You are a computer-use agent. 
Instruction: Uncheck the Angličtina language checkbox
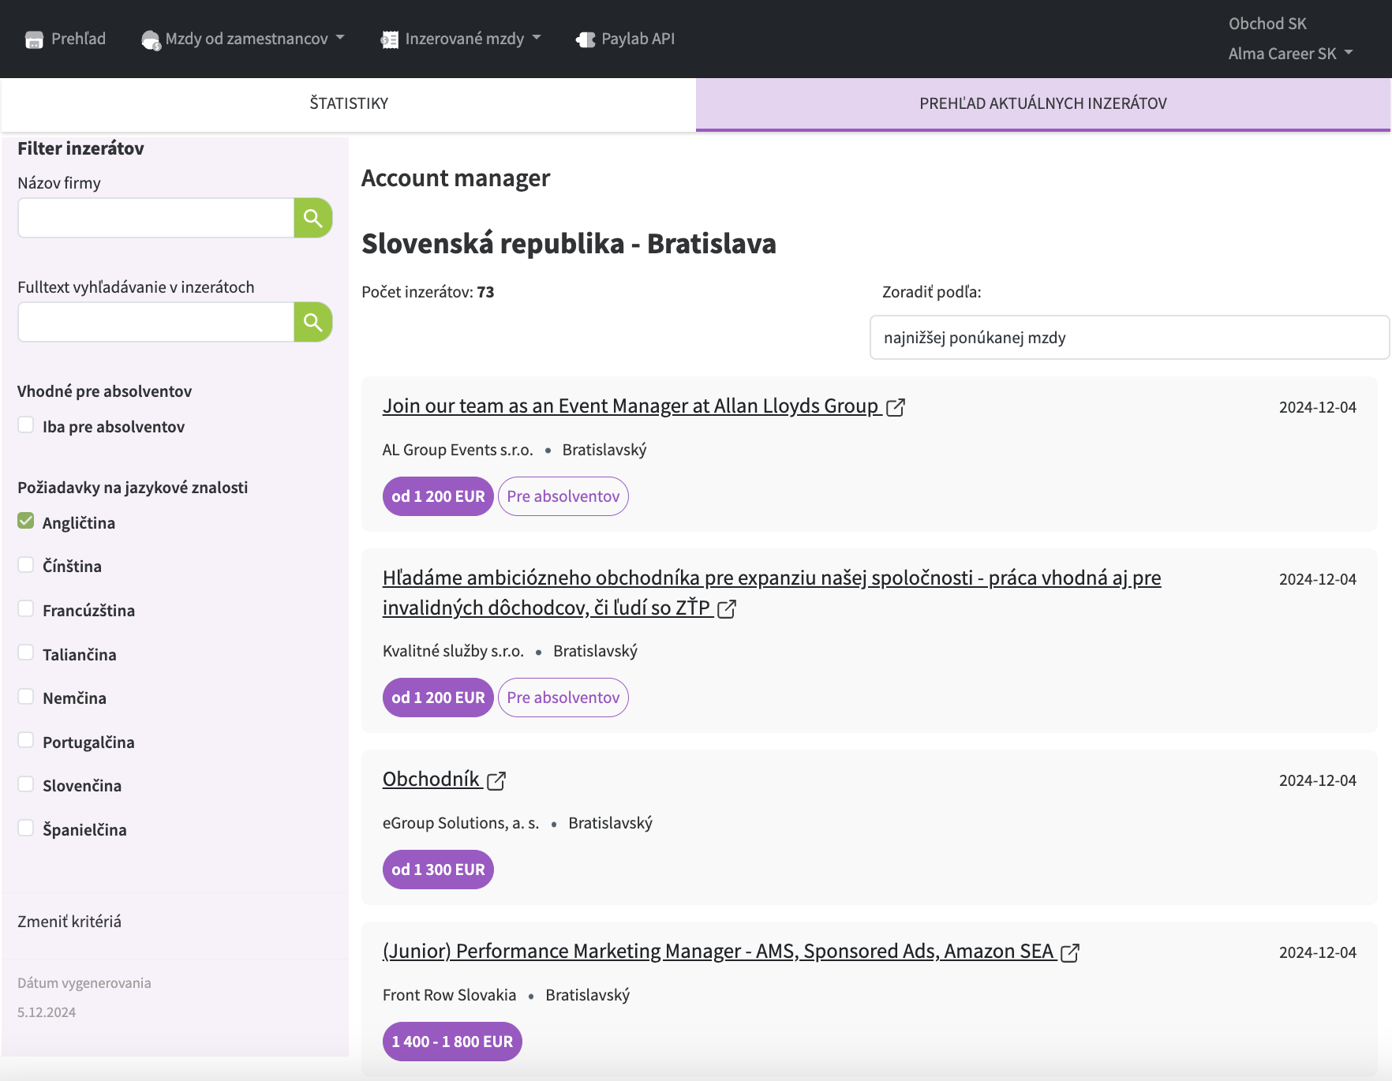[x=26, y=522]
